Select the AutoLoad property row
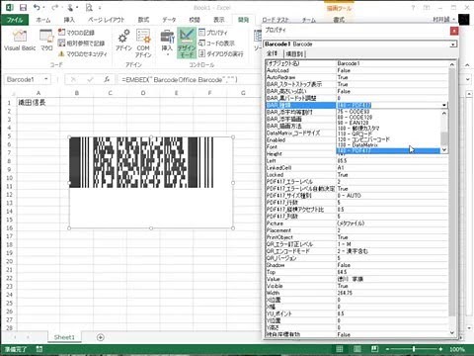 357,70
